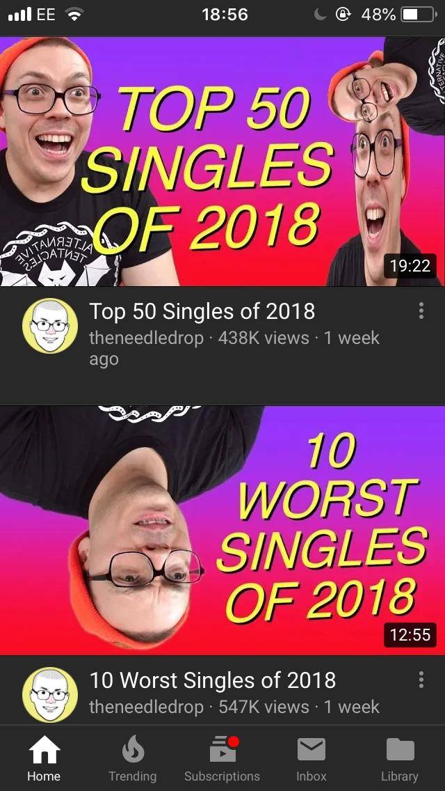This screenshot has width=445, height=791.
Task: Open the Inbox envelope icon
Action: click(x=311, y=749)
